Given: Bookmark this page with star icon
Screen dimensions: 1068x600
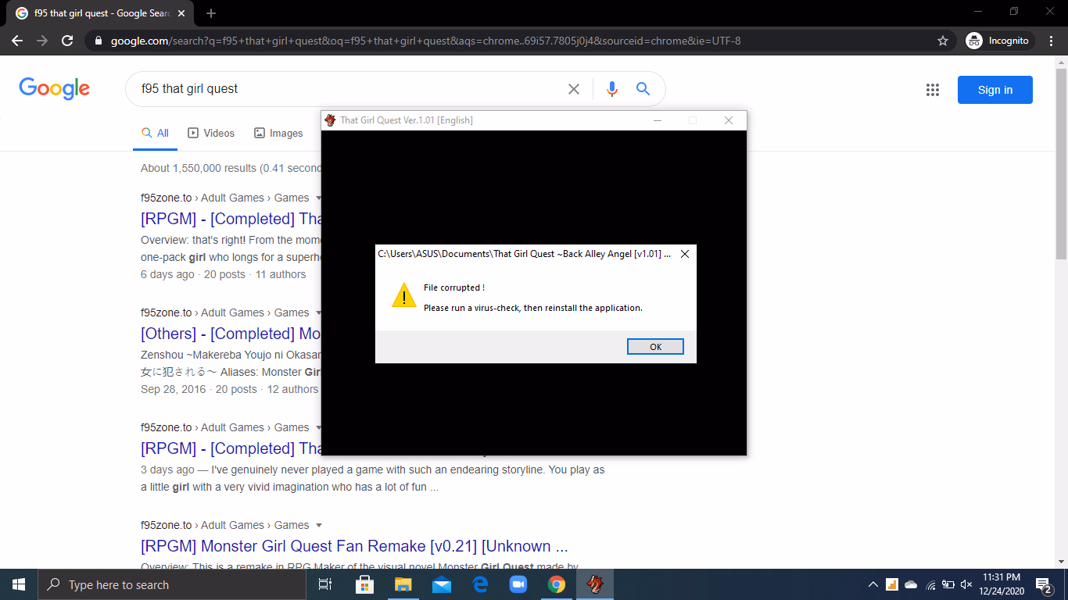Looking at the screenshot, I should point(943,41).
